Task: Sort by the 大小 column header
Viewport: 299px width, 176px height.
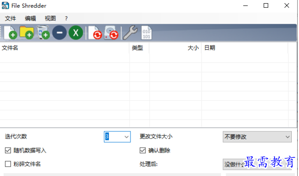Action: coord(175,48)
